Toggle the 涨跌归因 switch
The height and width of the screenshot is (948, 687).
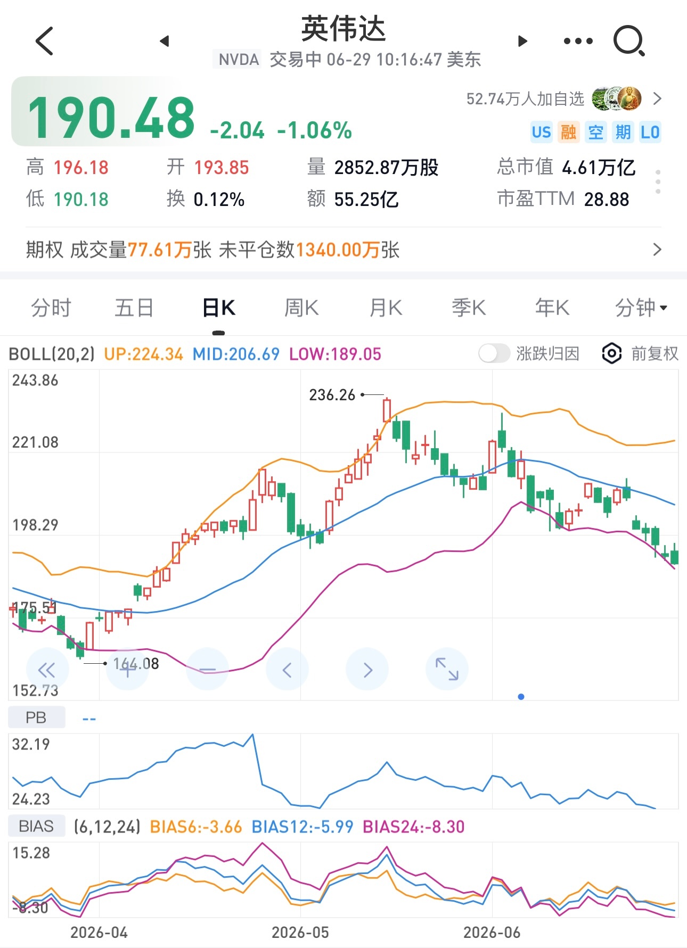tap(494, 353)
